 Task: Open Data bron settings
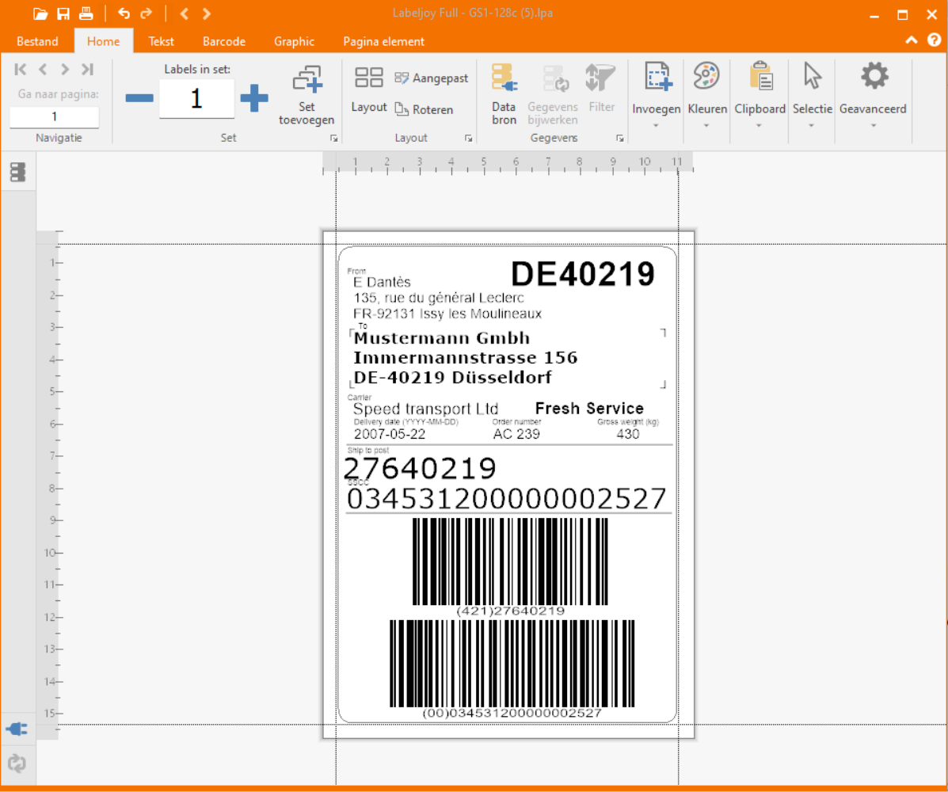coord(504,94)
